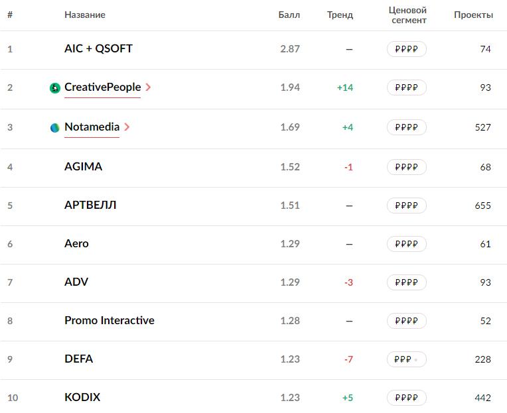Click the Название column header

click(84, 15)
